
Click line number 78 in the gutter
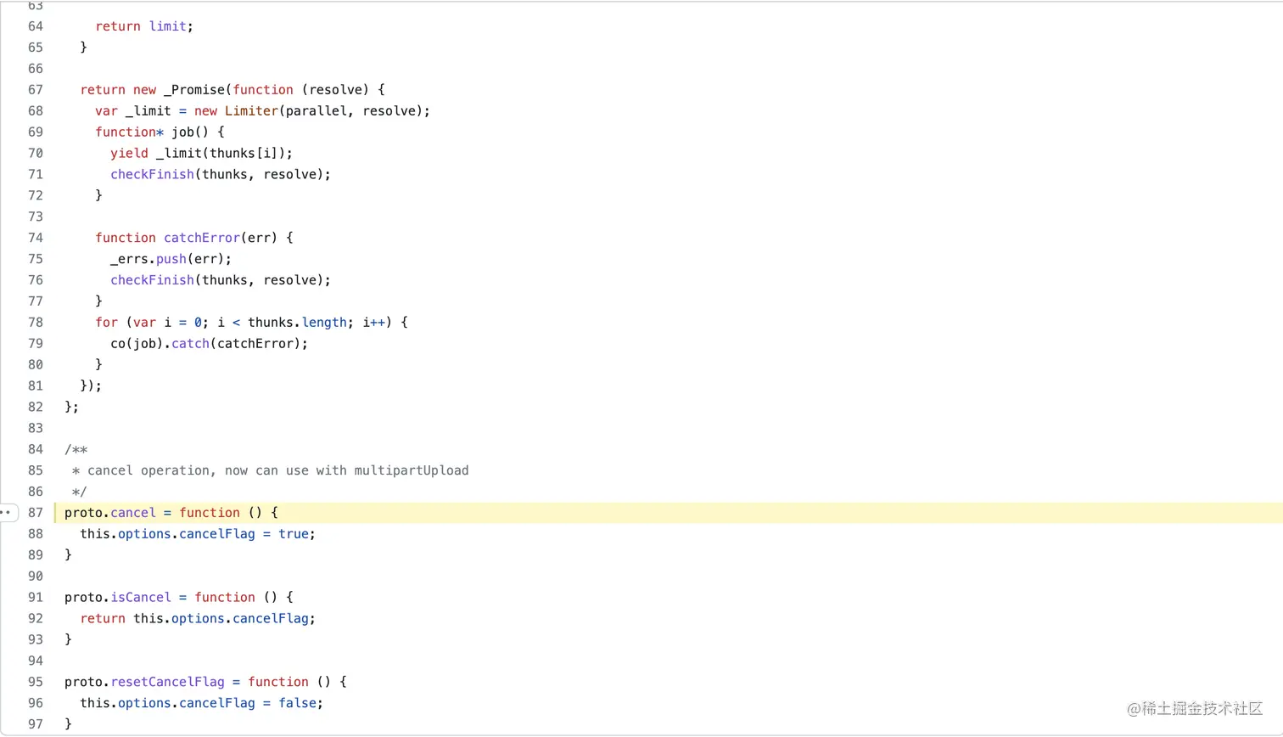(x=36, y=323)
